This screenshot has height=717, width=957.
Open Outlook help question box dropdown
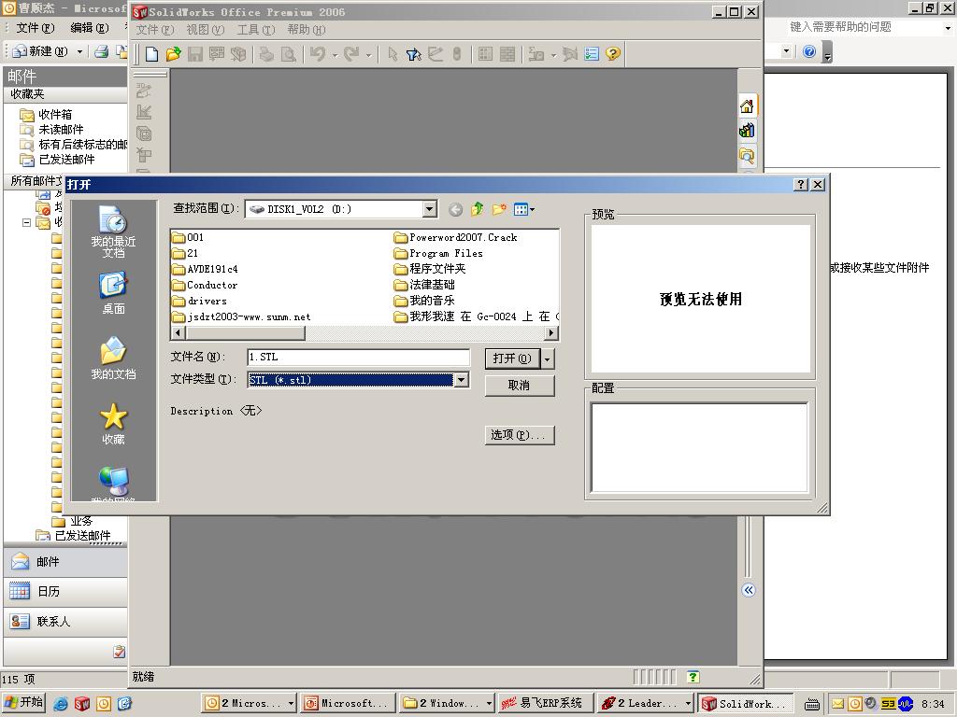pos(948,27)
